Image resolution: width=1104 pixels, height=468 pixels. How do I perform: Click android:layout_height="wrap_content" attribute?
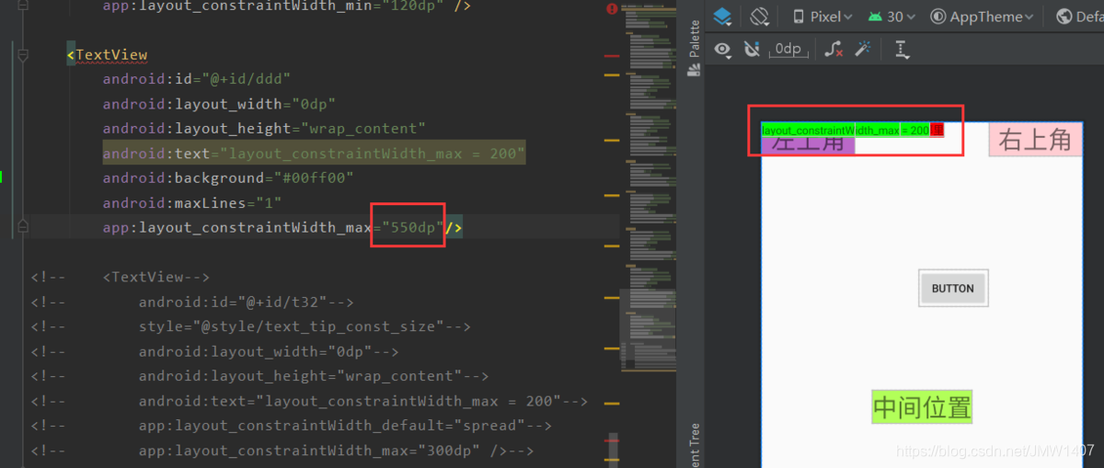264,129
